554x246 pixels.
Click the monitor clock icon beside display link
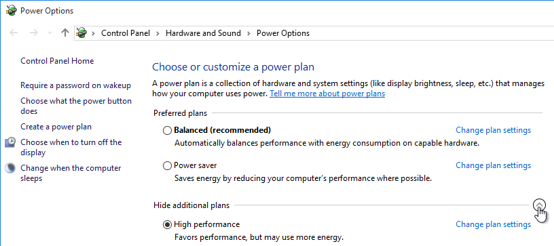10,142
